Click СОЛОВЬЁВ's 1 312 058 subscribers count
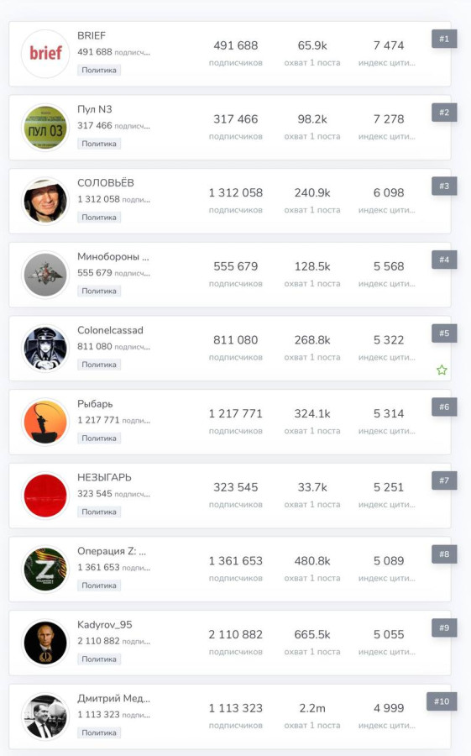Screen dimensions: 471x756 click(x=236, y=193)
